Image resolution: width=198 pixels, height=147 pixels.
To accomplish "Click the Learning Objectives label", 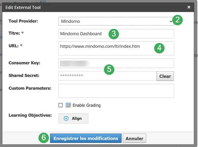I will (x=30, y=115).
